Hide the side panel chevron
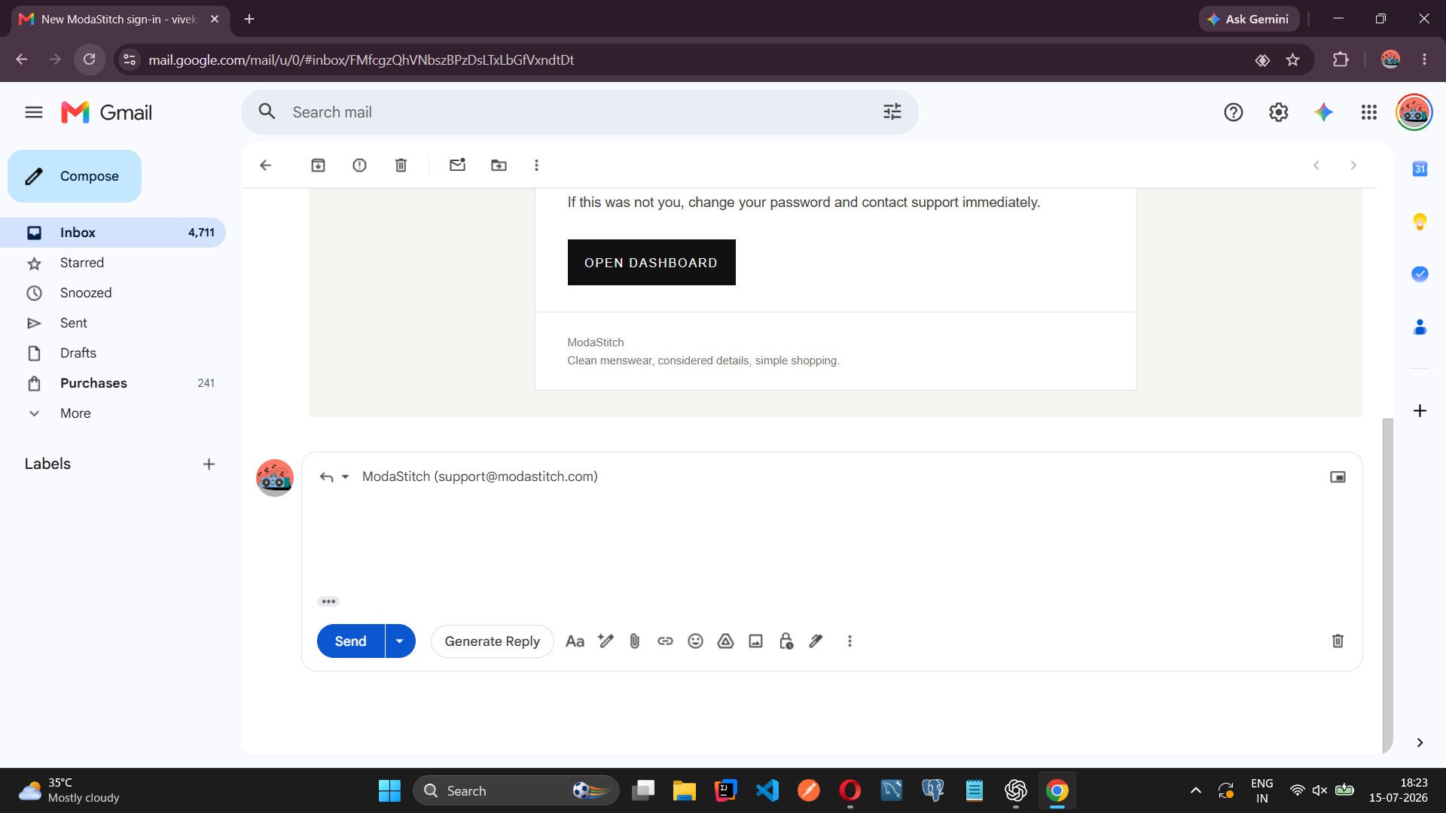1446x813 pixels. tap(1420, 742)
